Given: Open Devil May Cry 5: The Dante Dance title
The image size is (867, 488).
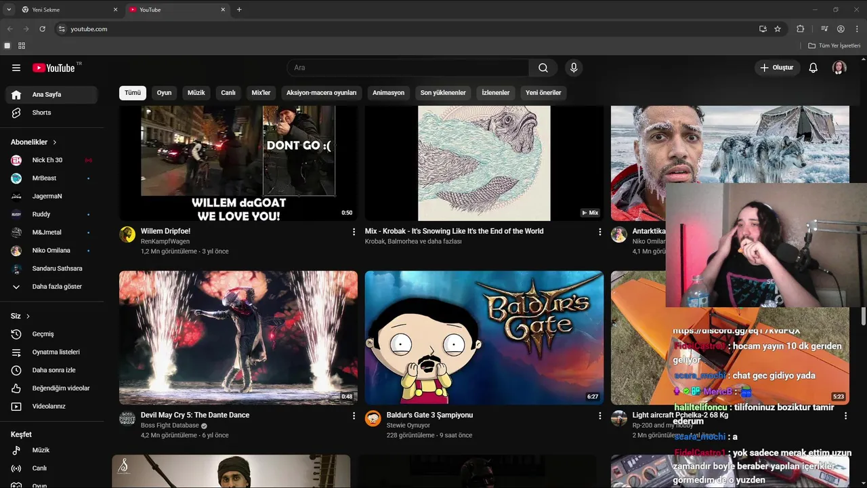Looking at the screenshot, I should [x=195, y=415].
